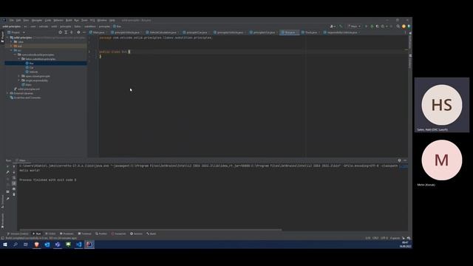Viewport: 473px width, 266px height.
Task: Click Run with Coverage icon
Action: pyautogui.click(x=377, y=27)
